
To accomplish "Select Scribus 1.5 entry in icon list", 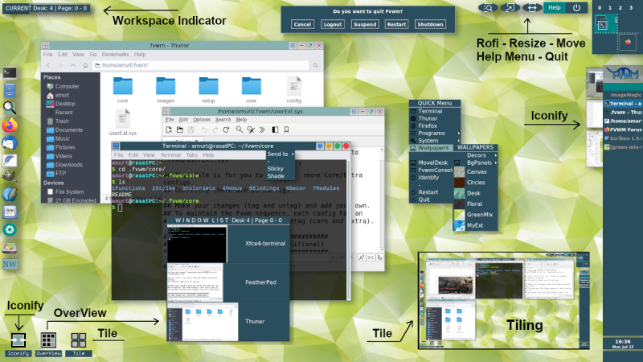I will [623, 138].
